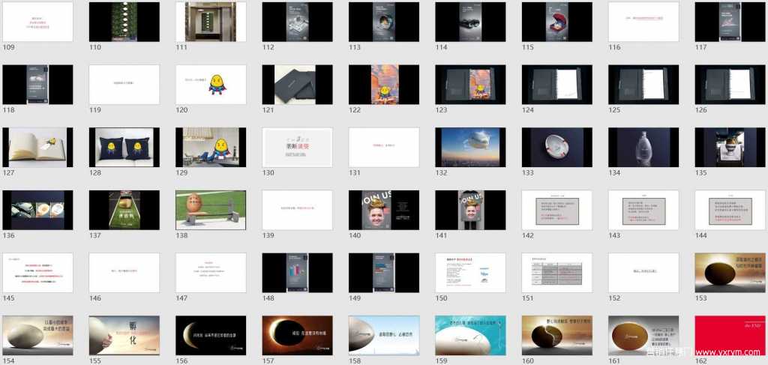Open slide 156 showing the crescent eclipse
Image resolution: width=768 pixels, height=365 pixels.
click(x=211, y=335)
